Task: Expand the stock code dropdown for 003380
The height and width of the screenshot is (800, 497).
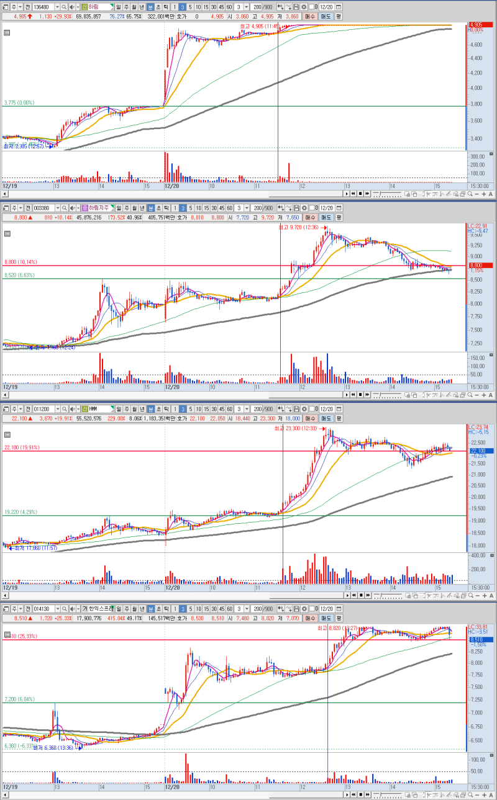Action: (57, 208)
